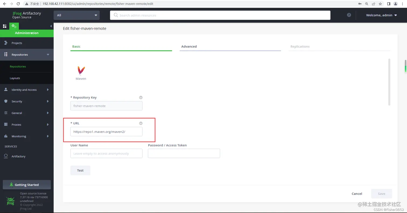Expand the Proxies submenu

pyautogui.click(x=48, y=125)
